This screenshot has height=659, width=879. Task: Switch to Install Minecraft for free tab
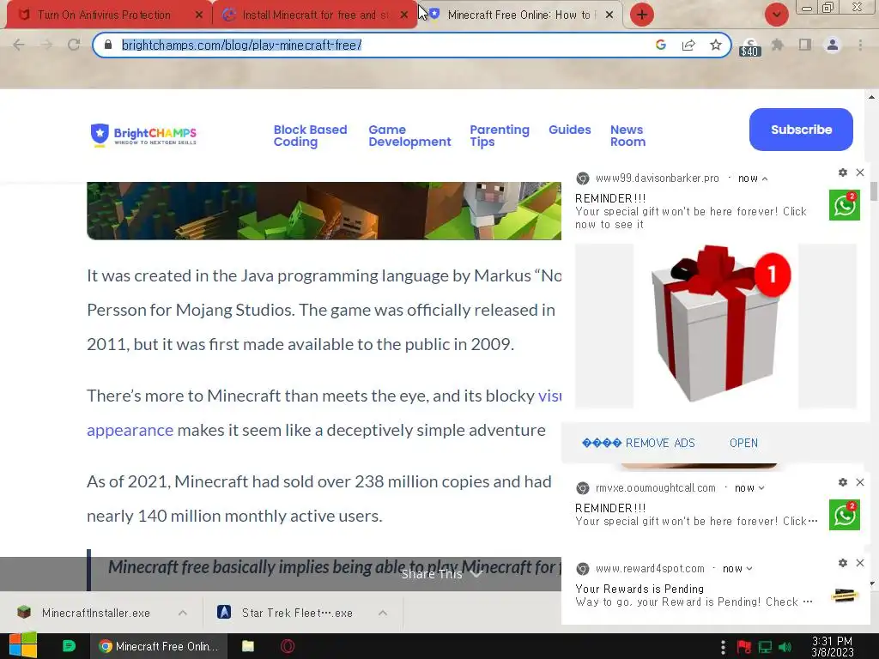(315, 15)
